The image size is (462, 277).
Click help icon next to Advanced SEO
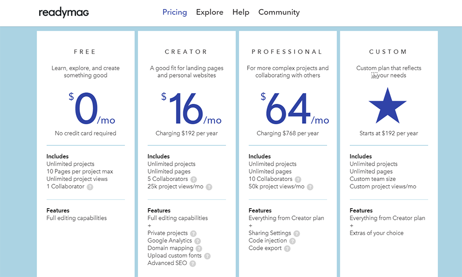pos(193,264)
